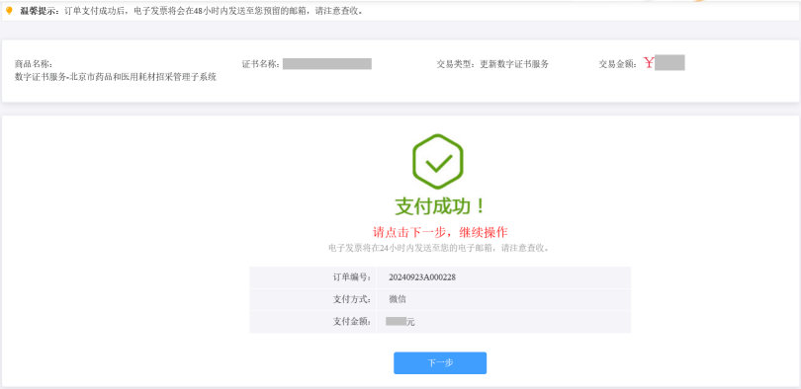
Task: Click the 支付方式 label
Action: pyautogui.click(x=351, y=299)
